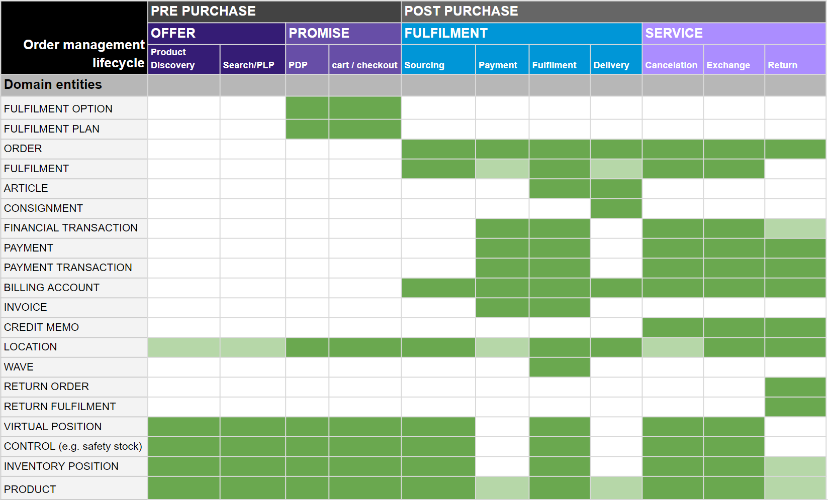Select the Cancelation column header
This screenshot has width=828, height=500.
point(672,65)
